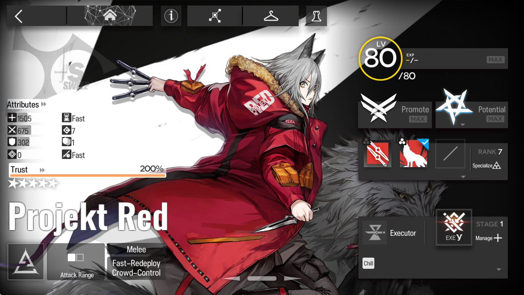
Task: Open the operator network icon
Action: coord(215,16)
